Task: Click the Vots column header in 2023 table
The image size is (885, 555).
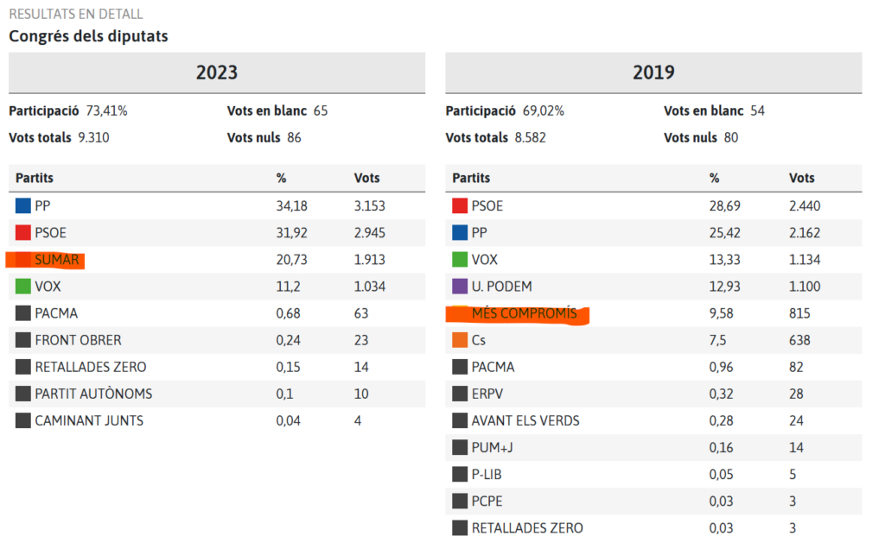Action: 366,178
